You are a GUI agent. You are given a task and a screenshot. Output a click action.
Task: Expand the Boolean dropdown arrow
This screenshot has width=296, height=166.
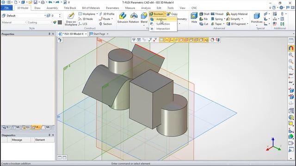pos(165,14)
